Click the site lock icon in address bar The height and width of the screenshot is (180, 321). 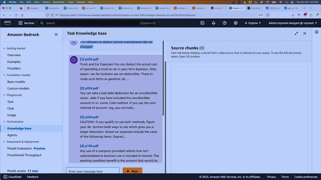(52, 15)
